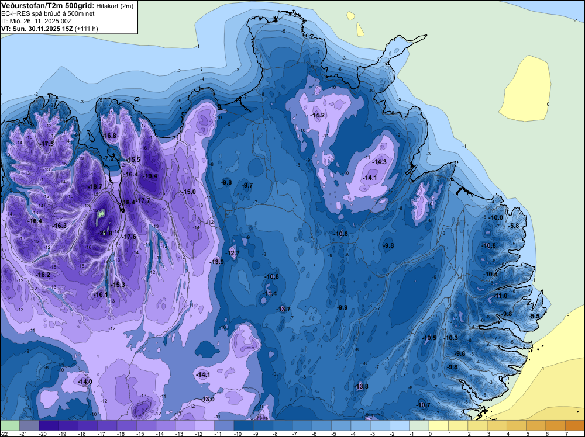Click the -15.3 temperature reading

click(118, 285)
